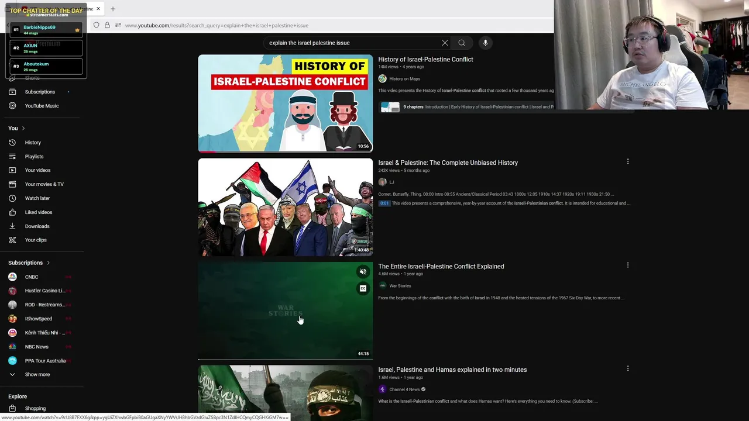Open The Entire Israeli-Palestine Conflict Explained title

(x=441, y=266)
